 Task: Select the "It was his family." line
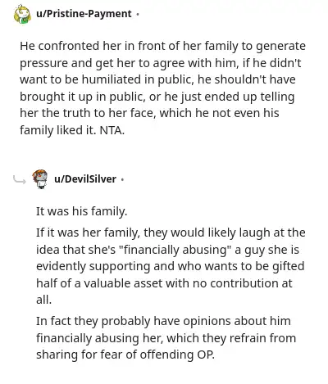click(x=82, y=211)
